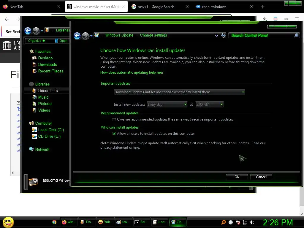The image size is (304, 228).
Task: Open recent pages arrow beside Windows Update forward button
Action: 91,36
